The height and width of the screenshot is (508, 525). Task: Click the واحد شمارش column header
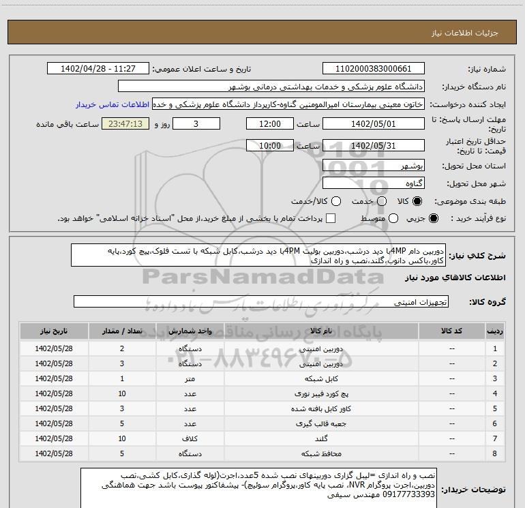click(190, 331)
